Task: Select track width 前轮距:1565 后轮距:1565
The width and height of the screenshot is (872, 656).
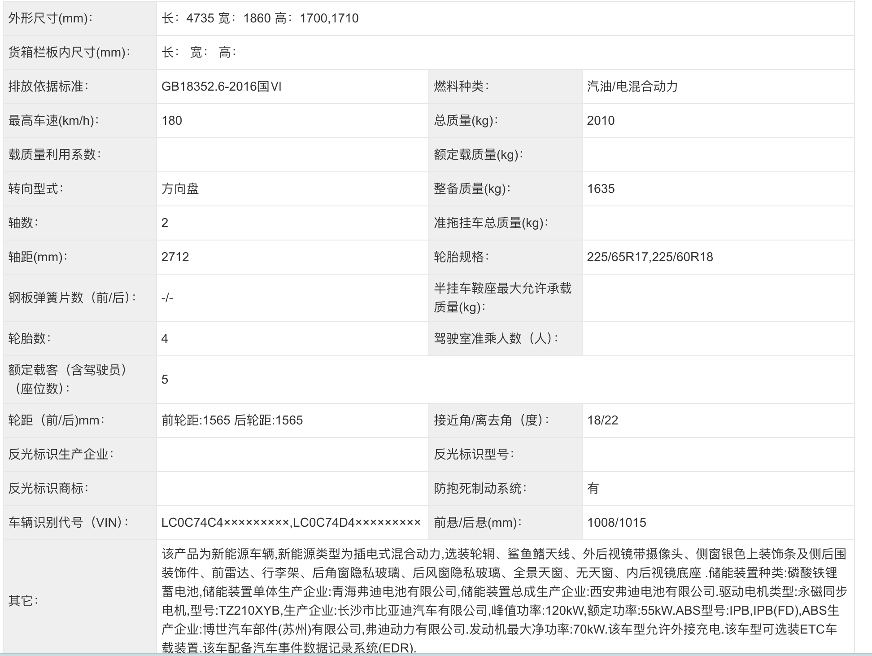Action: (x=232, y=420)
